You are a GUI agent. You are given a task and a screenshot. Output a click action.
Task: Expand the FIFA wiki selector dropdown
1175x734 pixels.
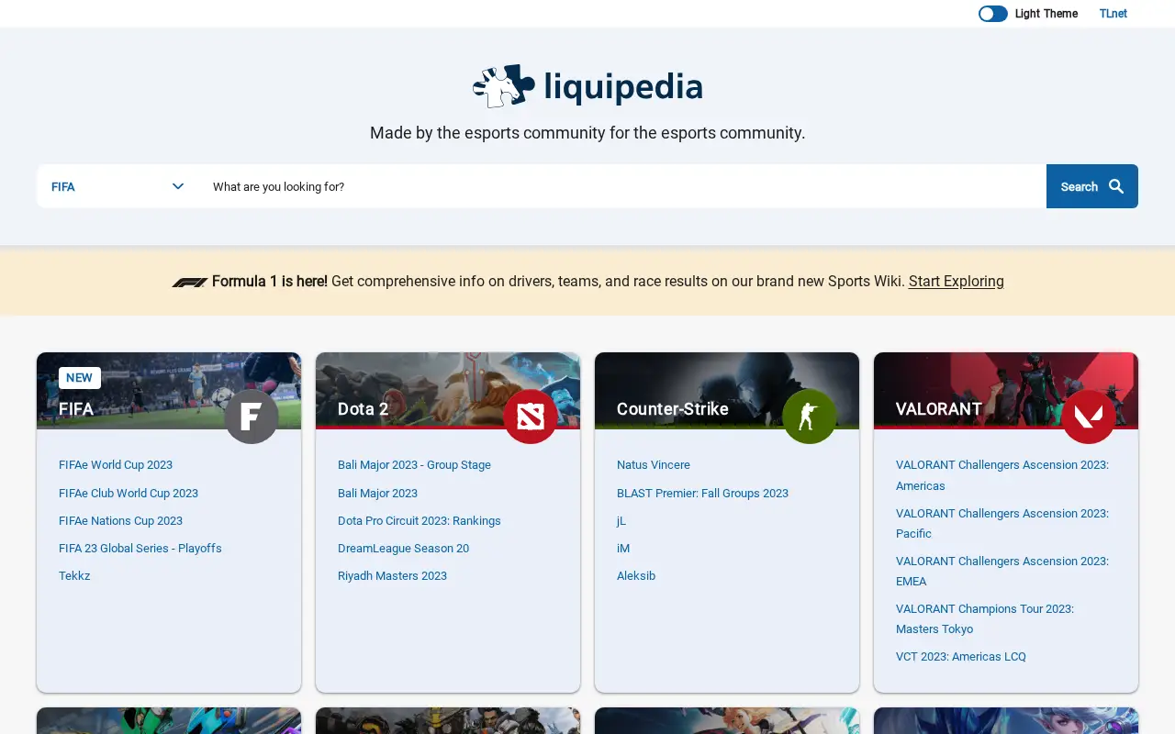click(117, 186)
